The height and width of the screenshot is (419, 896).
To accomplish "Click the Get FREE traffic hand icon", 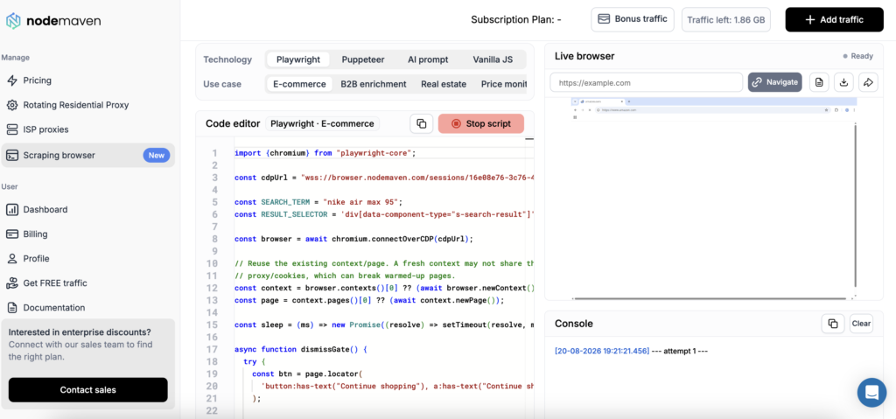I will coord(12,283).
